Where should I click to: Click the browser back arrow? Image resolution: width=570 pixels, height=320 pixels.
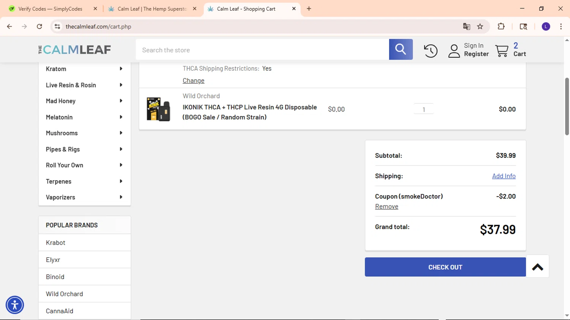tap(9, 27)
